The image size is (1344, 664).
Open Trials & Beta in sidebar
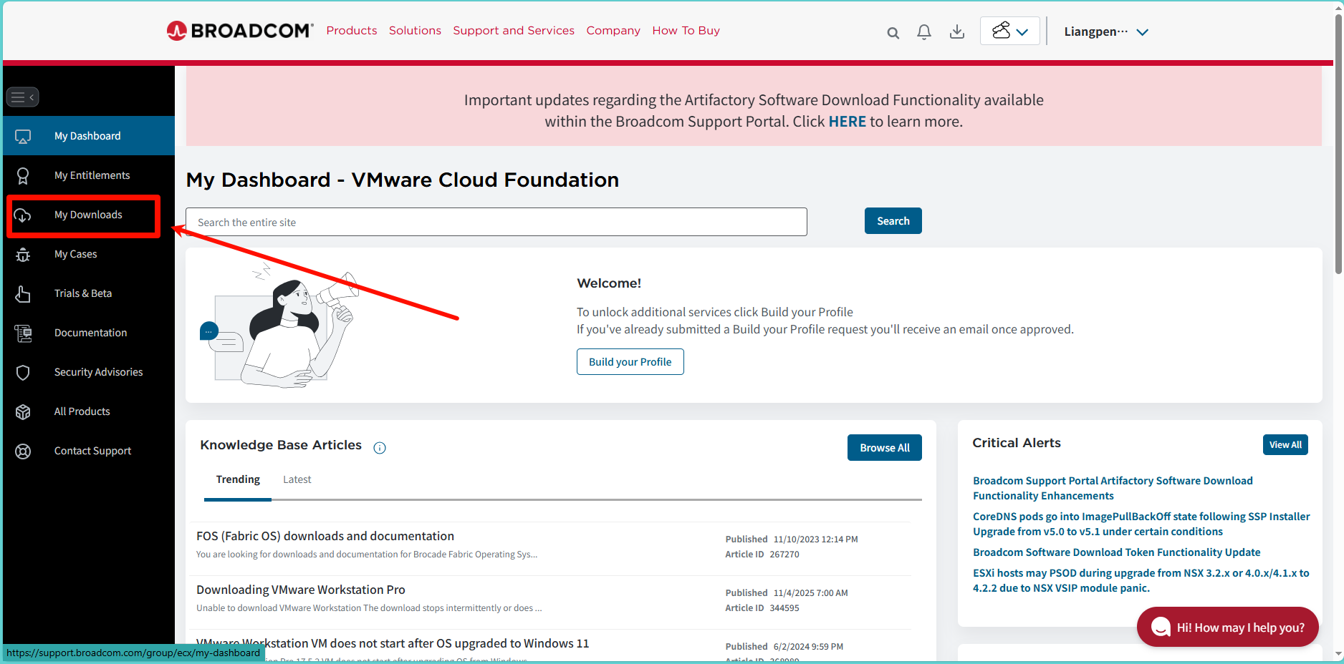(89, 293)
